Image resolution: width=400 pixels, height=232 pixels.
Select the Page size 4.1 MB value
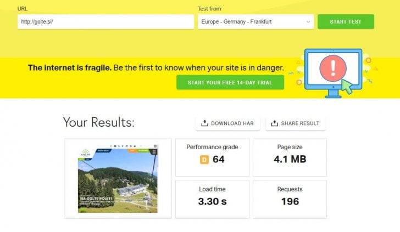coord(290,160)
